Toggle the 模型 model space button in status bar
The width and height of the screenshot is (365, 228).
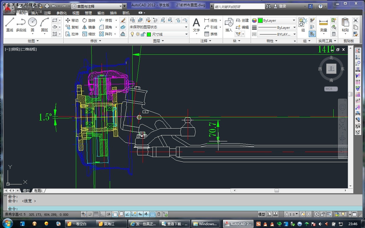tap(261, 214)
